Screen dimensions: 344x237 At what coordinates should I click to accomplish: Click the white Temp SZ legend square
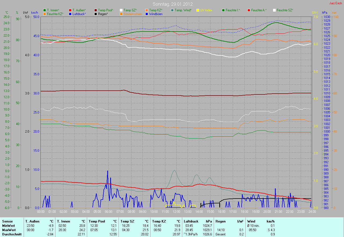tap(121, 10)
